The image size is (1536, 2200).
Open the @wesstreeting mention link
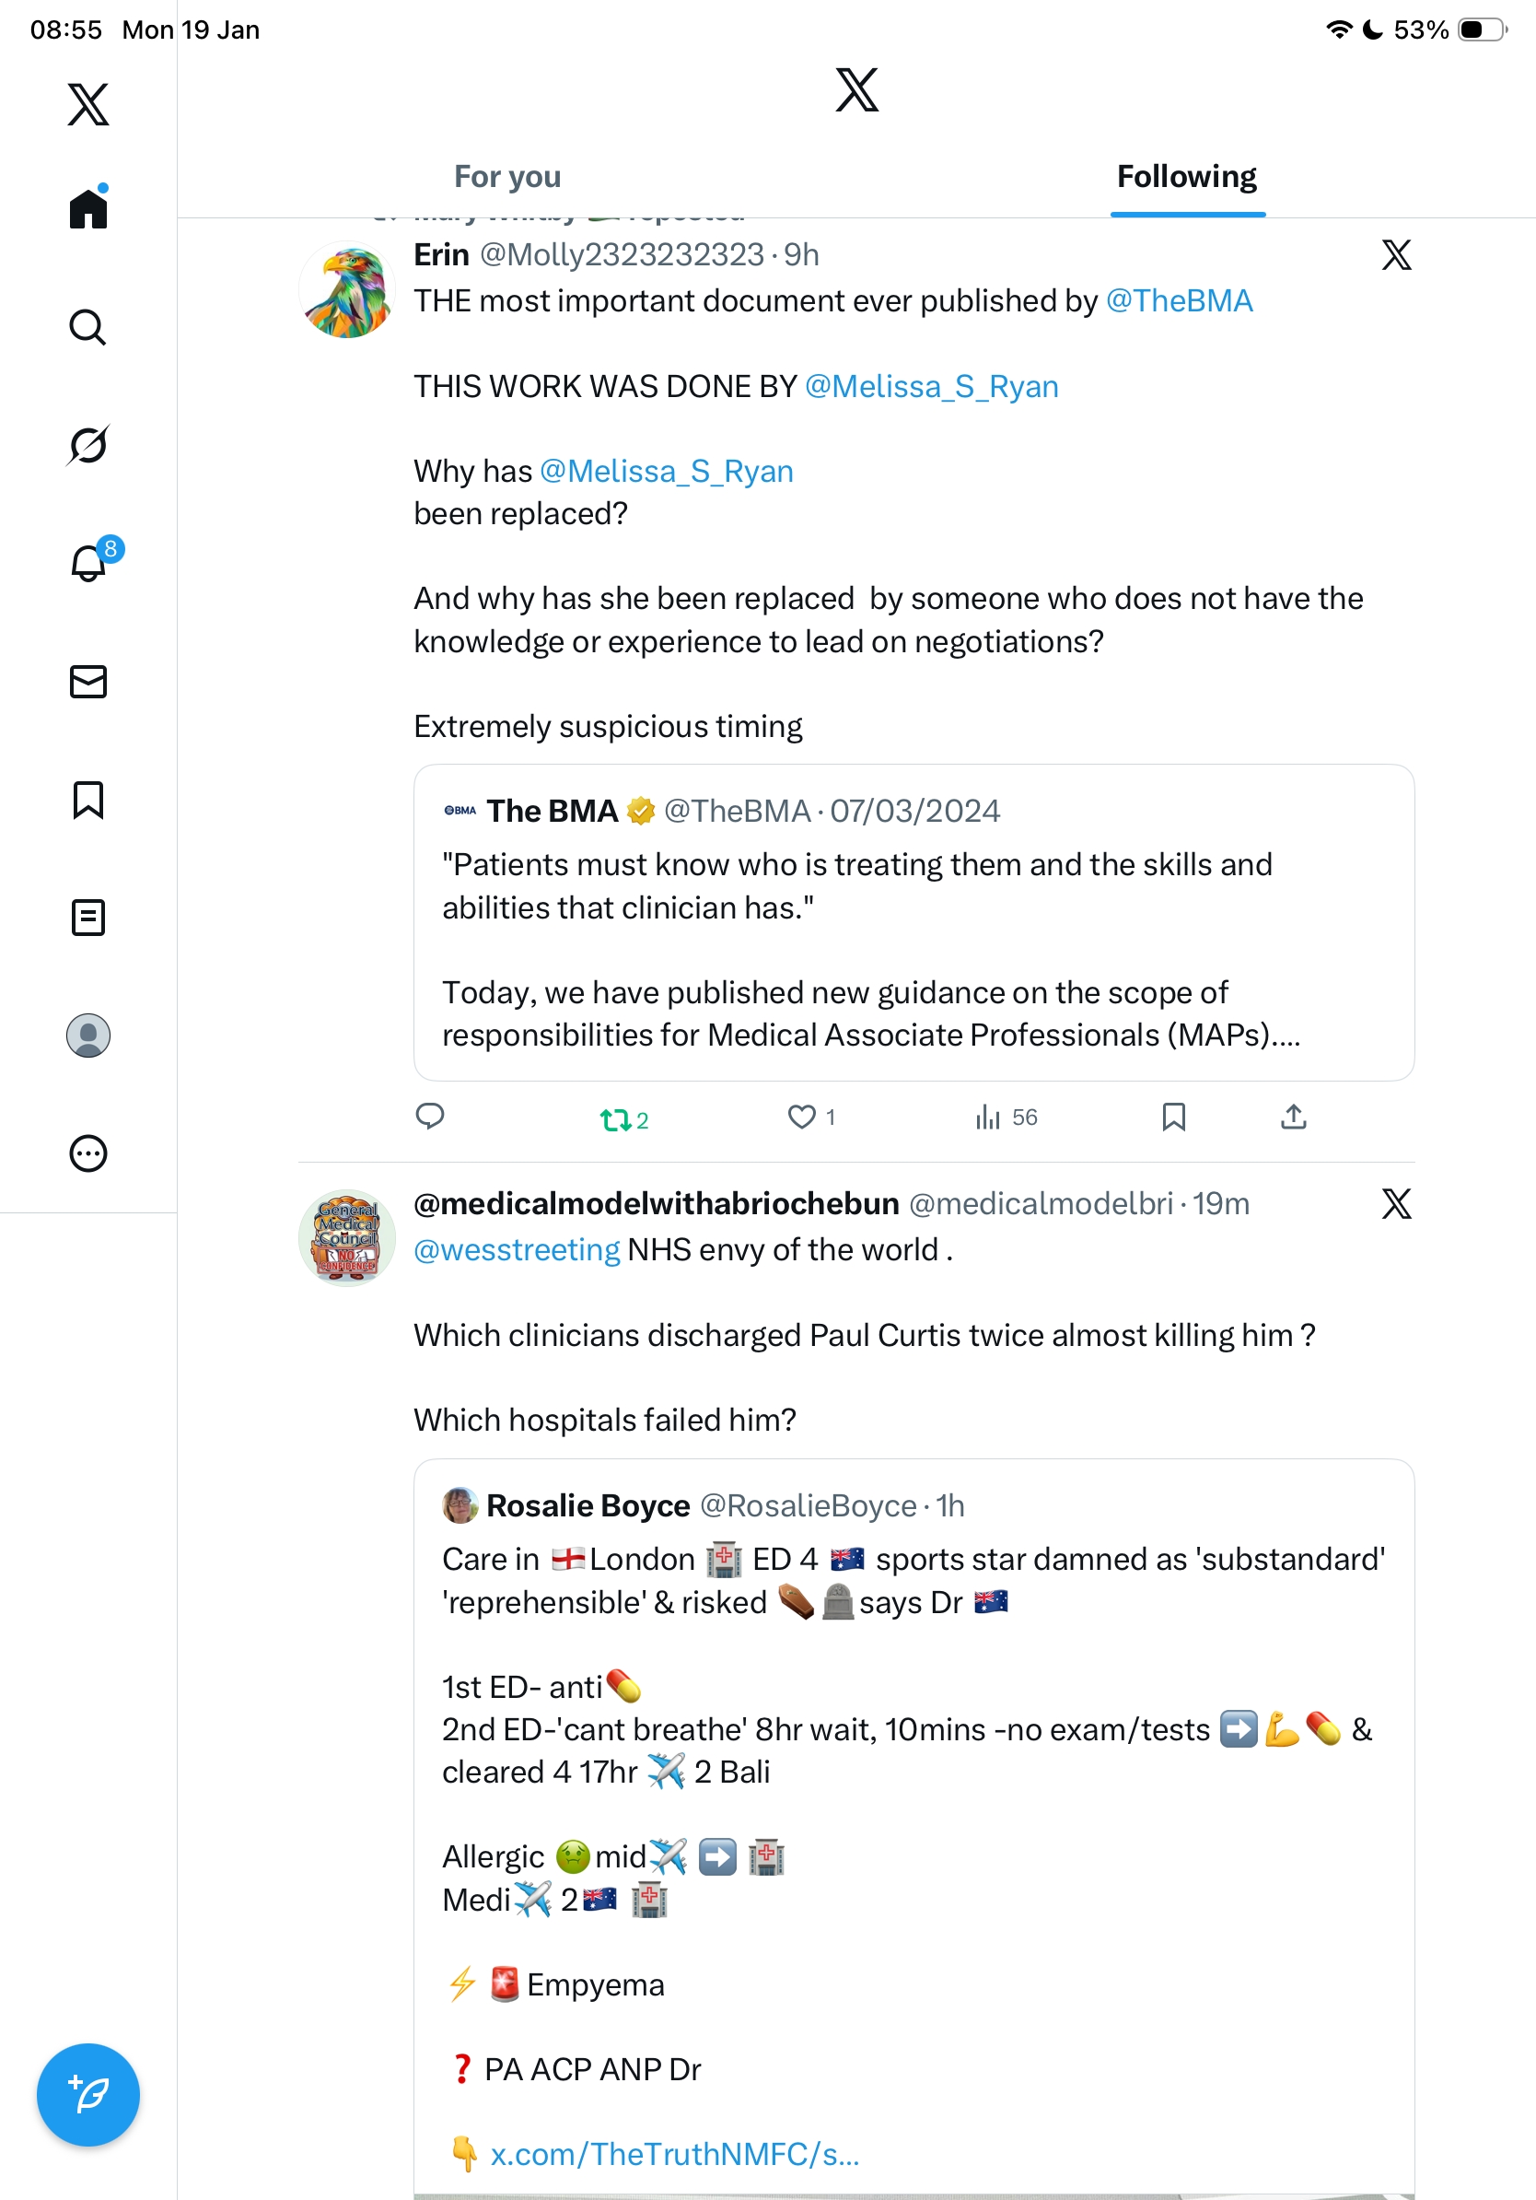click(x=518, y=1249)
